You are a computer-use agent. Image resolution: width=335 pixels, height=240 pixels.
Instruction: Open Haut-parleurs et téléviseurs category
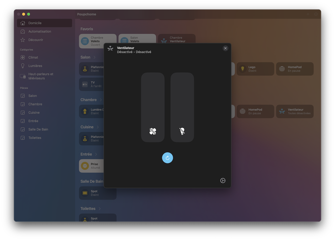pyautogui.click(x=44, y=76)
